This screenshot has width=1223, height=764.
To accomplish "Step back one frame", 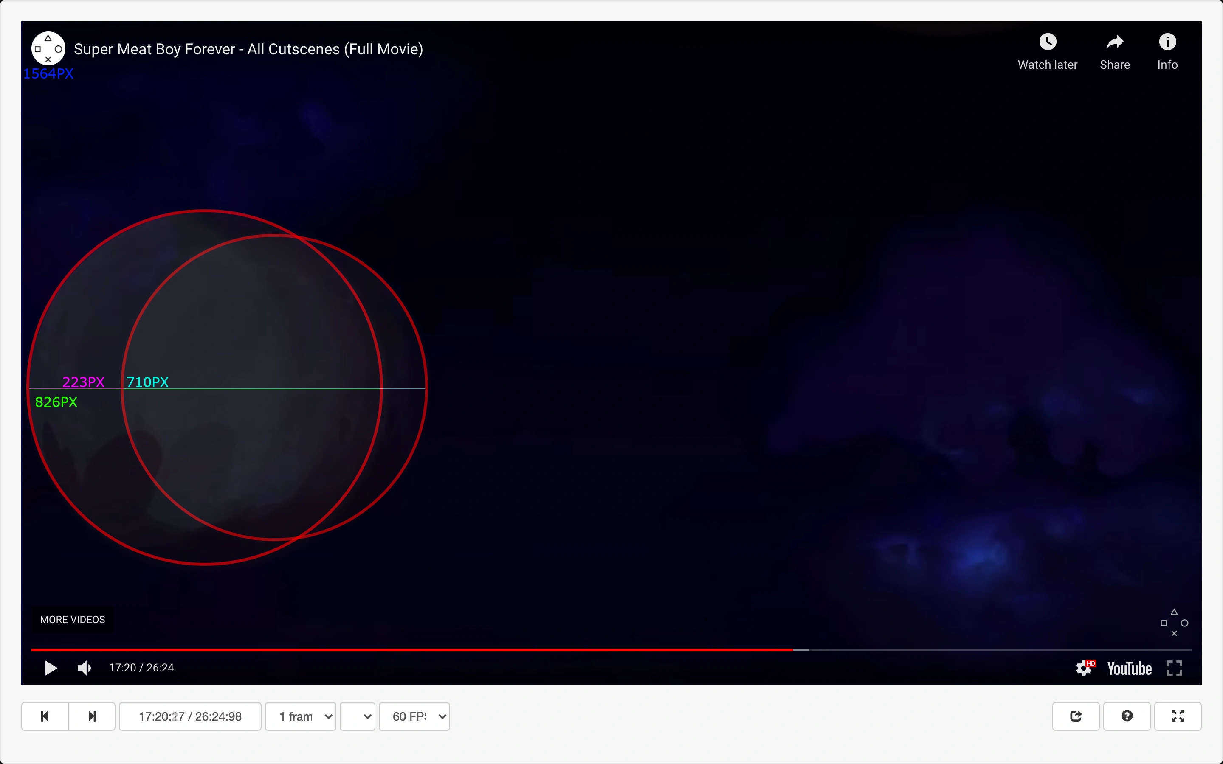I will pyautogui.click(x=45, y=716).
